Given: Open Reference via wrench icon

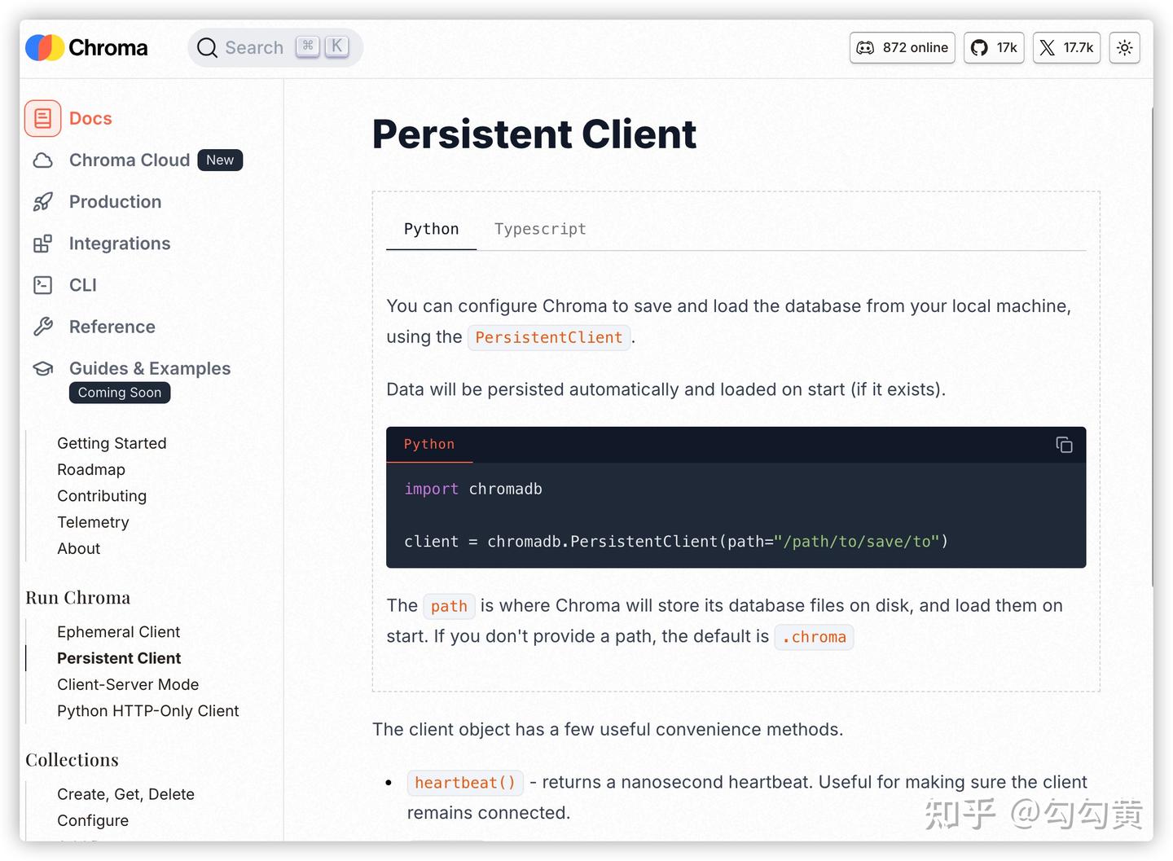Looking at the screenshot, I should pos(43,327).
